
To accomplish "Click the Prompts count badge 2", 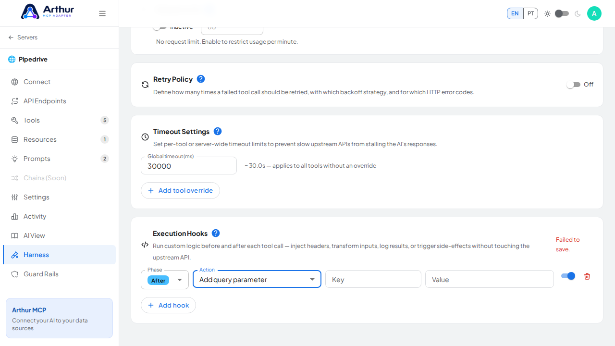I will pyautogui.click(x=105, y=159).
